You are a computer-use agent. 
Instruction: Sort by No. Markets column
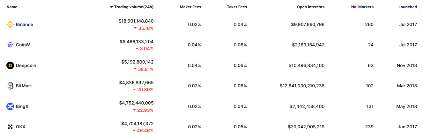(x=362, y=7)
